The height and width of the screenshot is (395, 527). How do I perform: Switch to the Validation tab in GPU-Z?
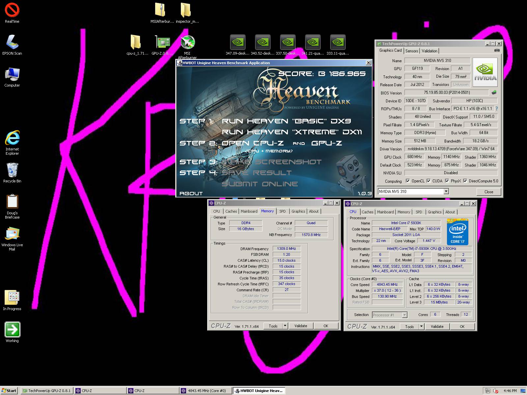tap(430, 51)
